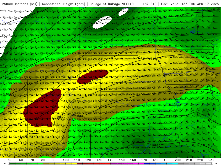Click the 'F021' forecast hour label

point(165,4)
